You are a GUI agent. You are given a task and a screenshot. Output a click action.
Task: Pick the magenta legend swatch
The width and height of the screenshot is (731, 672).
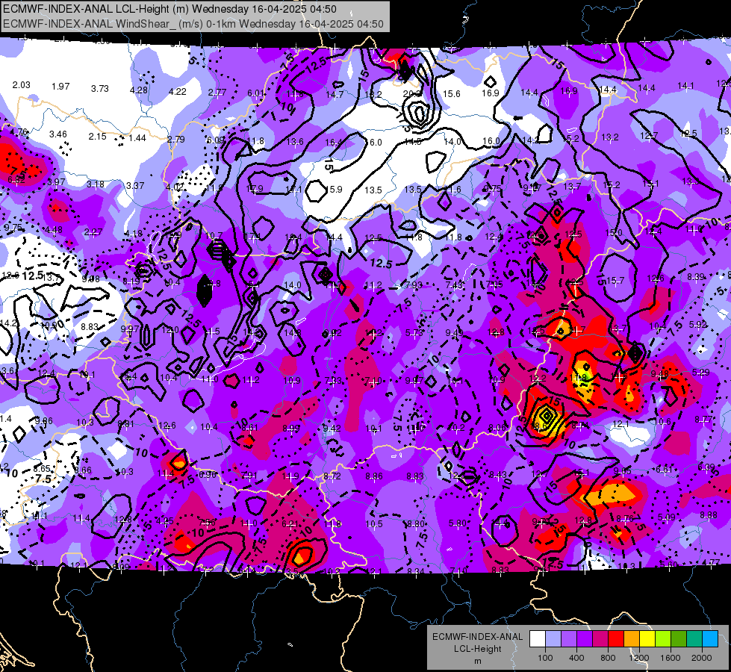600,639
